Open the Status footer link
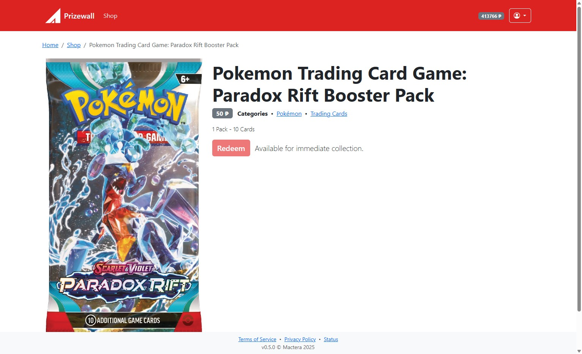Screen dimensions: 582x354 331,339
